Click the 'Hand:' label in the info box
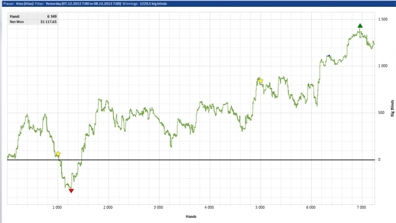 coord(15,16)
